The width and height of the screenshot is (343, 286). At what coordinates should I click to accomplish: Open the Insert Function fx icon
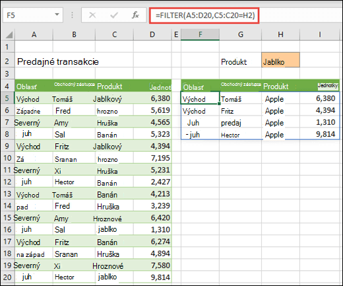pos(135,15)
